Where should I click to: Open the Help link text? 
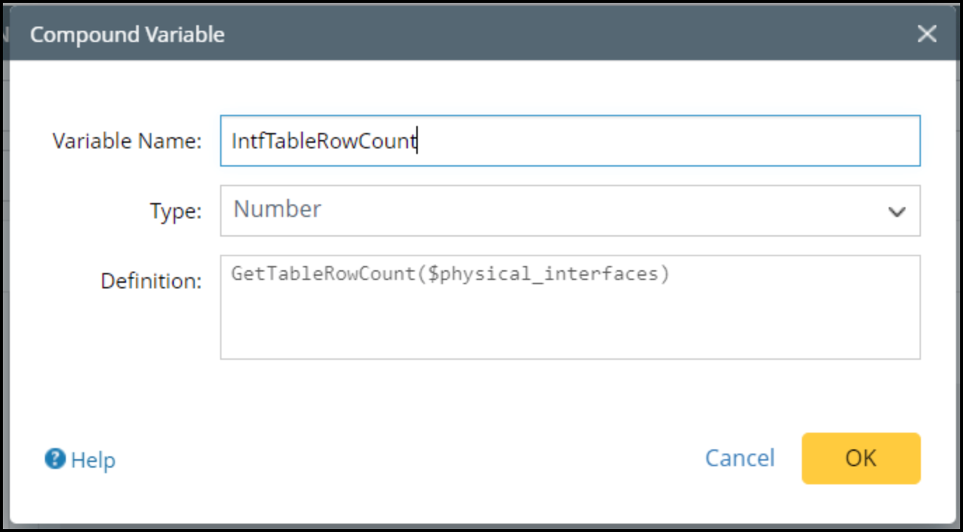click(x=93, y=460)
